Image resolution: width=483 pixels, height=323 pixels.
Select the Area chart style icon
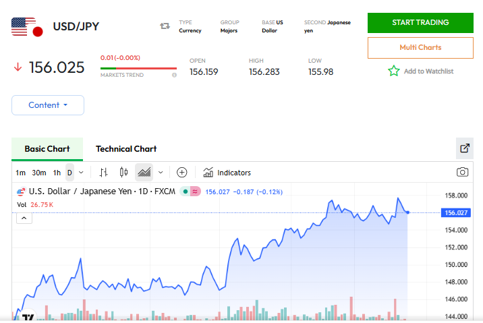(144, 172)
